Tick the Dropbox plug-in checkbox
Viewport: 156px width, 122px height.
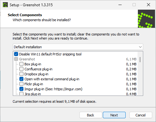[x=21, y=74]
